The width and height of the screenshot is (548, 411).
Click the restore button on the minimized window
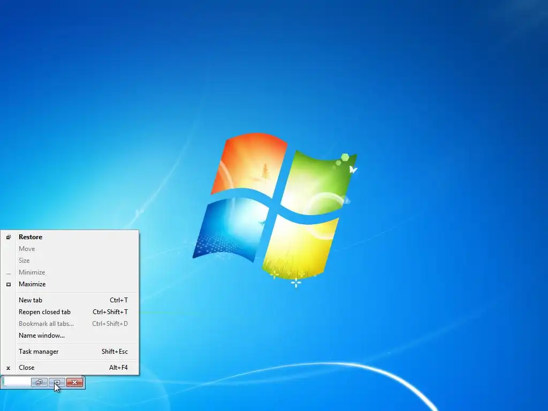pos(39,382)
